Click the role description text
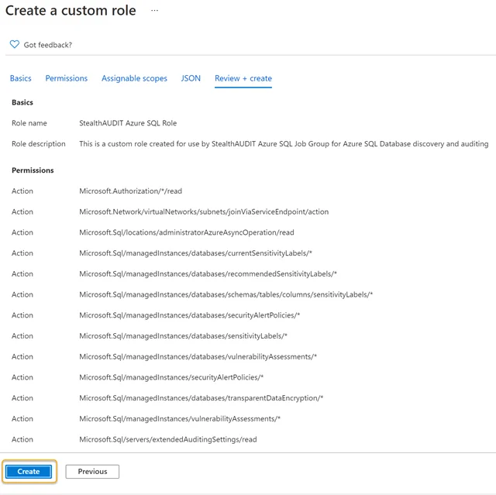Screen dimensions: 496x495 point(284,144)
